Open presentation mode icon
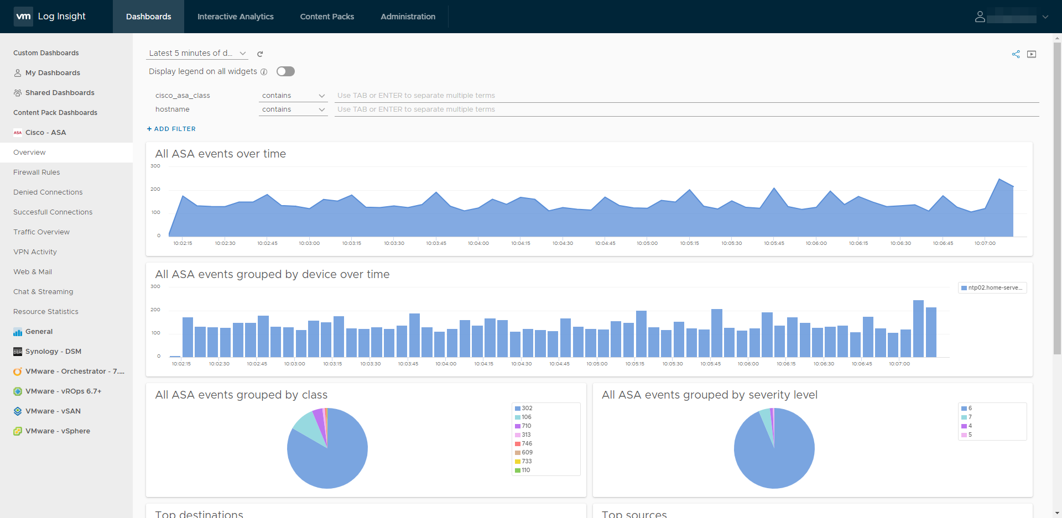Screen dimensions: 1062x518 pos(1032,54)
